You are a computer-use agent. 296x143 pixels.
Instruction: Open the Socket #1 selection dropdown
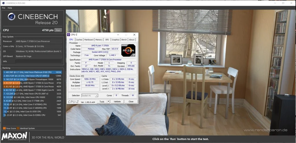tap(90, 96)
